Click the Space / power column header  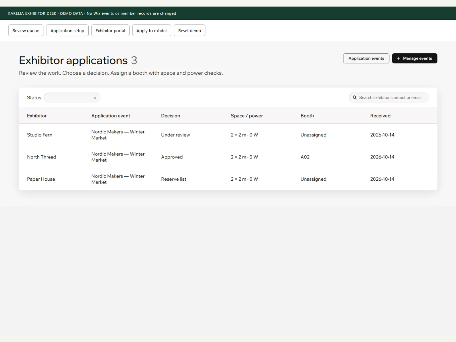point(247,116)
